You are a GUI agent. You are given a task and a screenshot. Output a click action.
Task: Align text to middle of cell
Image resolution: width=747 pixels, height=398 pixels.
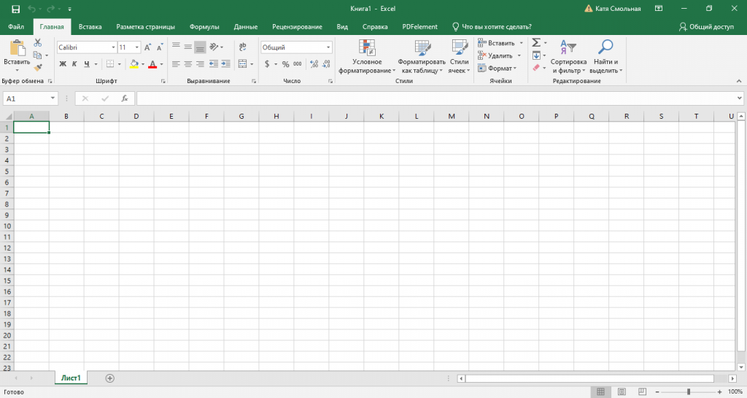(188, 47)
